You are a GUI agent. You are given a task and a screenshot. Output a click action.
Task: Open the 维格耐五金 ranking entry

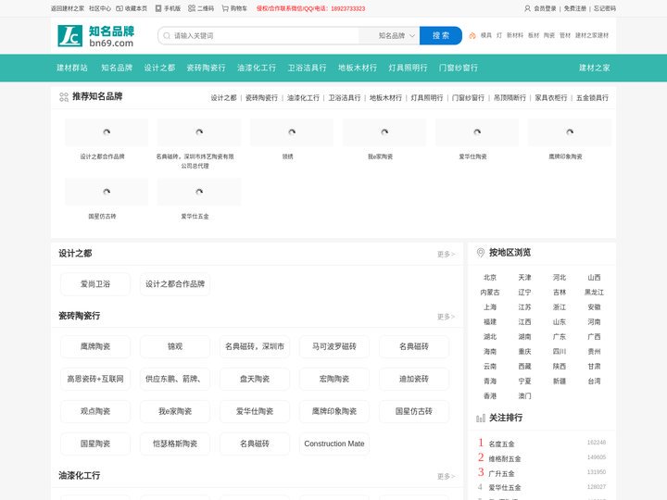pos(505,458)
